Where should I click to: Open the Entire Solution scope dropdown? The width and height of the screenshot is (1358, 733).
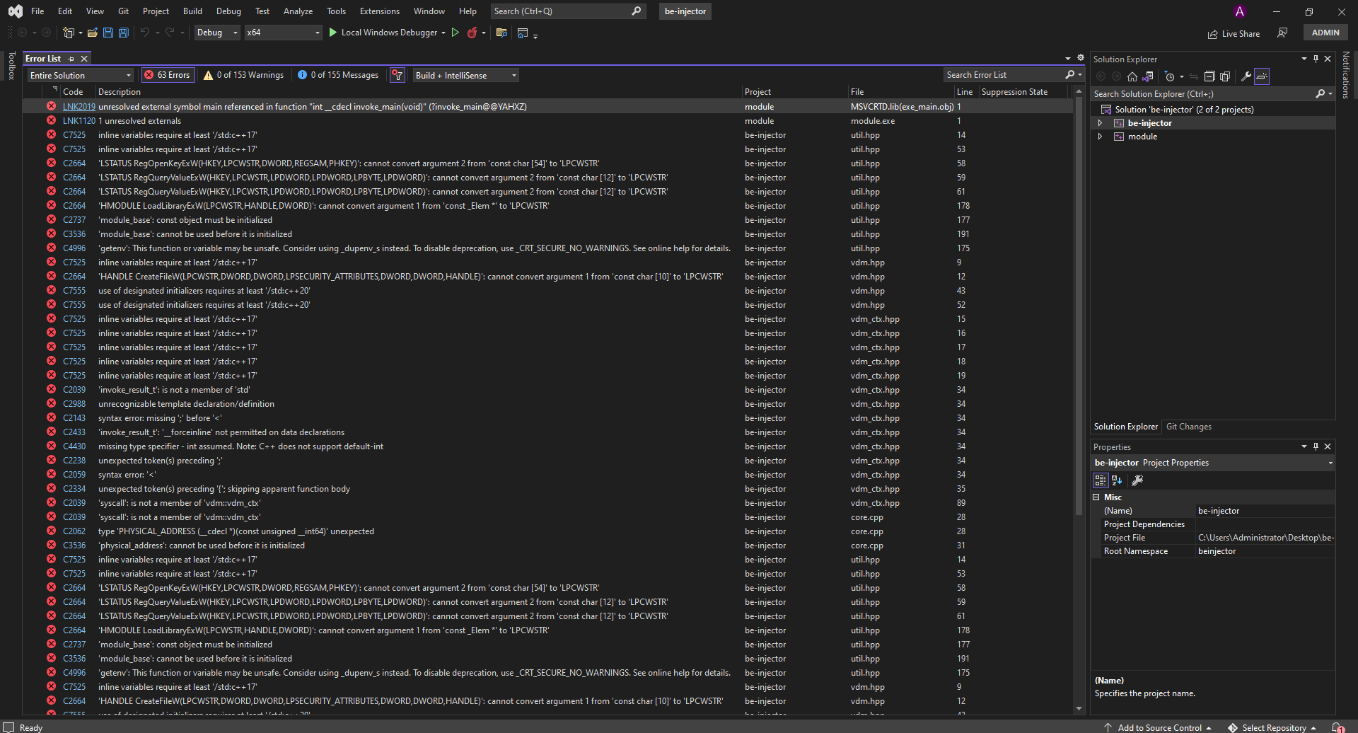[x=81, y=76]
